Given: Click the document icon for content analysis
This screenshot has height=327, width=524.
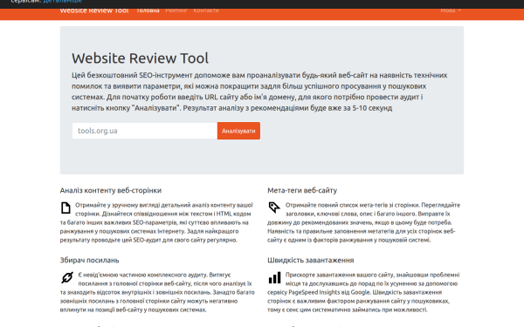Looking at the screenshot, I should (65, 208).
